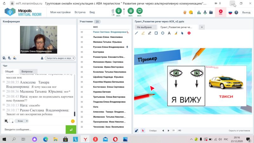
Task: Send message with green enter button
Action: [71, 129]
